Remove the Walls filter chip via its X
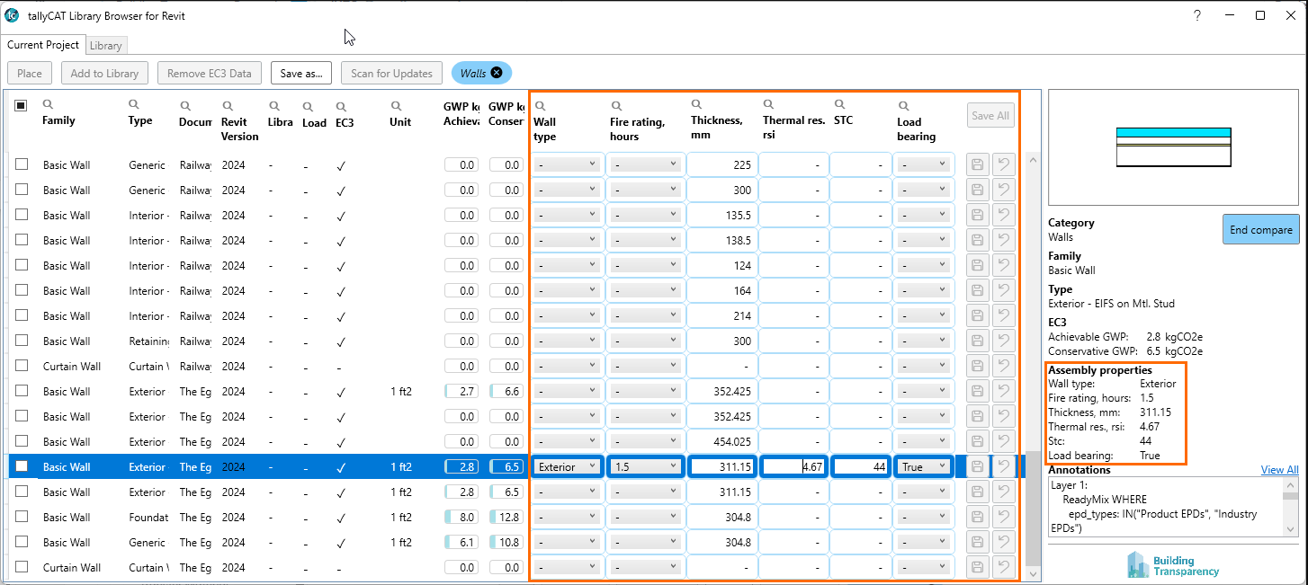 click(497, 73)
